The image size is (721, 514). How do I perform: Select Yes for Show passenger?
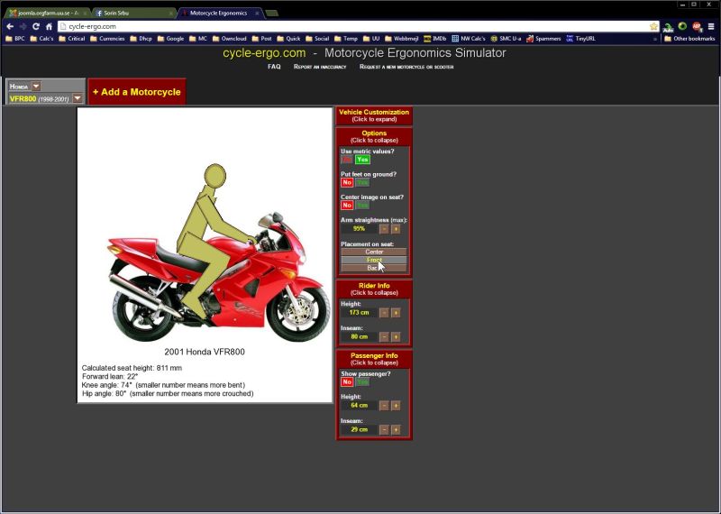click(x=362, y=382)
